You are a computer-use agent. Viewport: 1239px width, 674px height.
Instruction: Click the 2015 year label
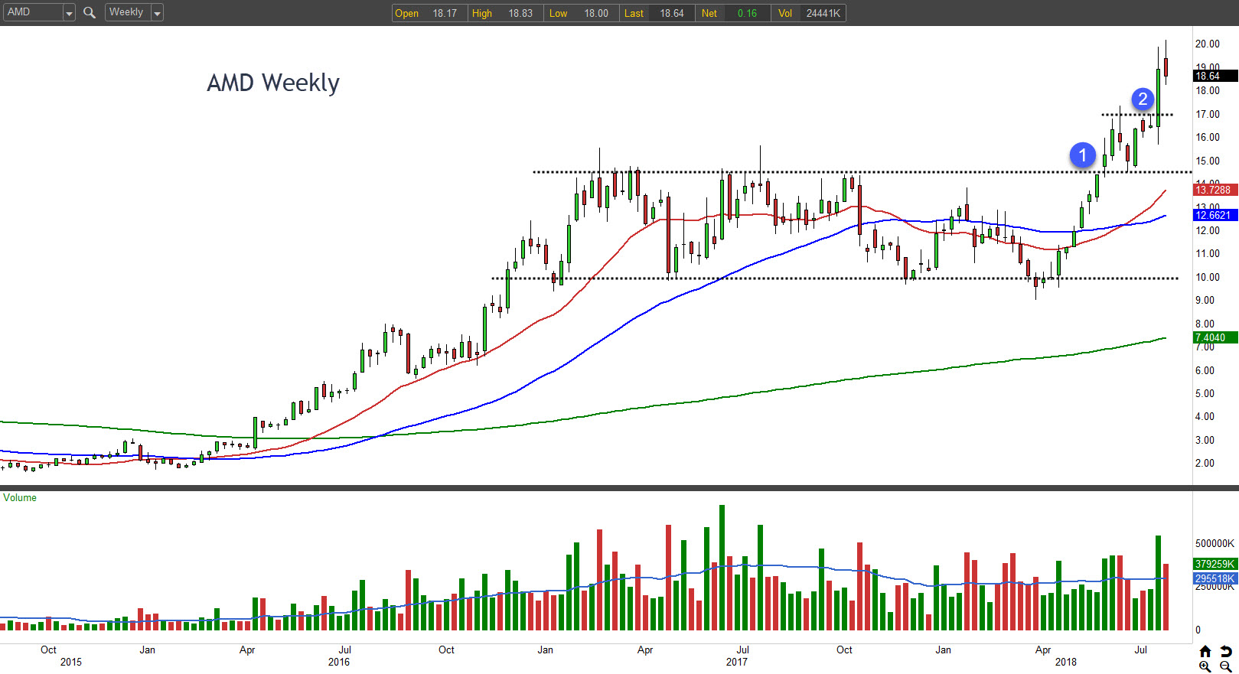click(x=71, y=662)
